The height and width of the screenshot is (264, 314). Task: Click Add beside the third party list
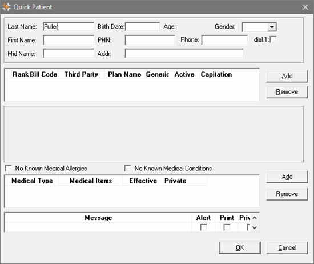[x=287, y=76]
